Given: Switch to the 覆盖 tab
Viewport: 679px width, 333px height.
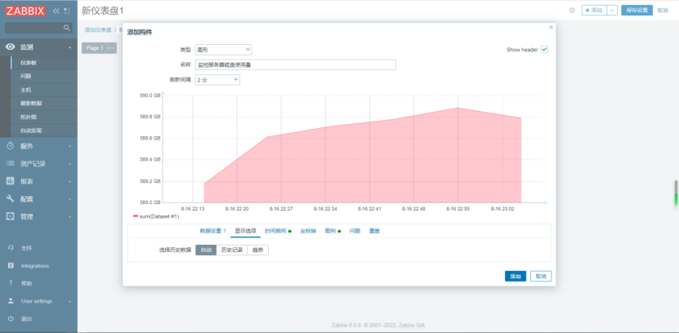Looking at the screenshot, I should coord(374,231).
